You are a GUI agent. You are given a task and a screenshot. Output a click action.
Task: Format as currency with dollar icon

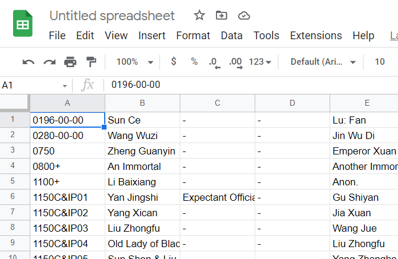[174, 62]
